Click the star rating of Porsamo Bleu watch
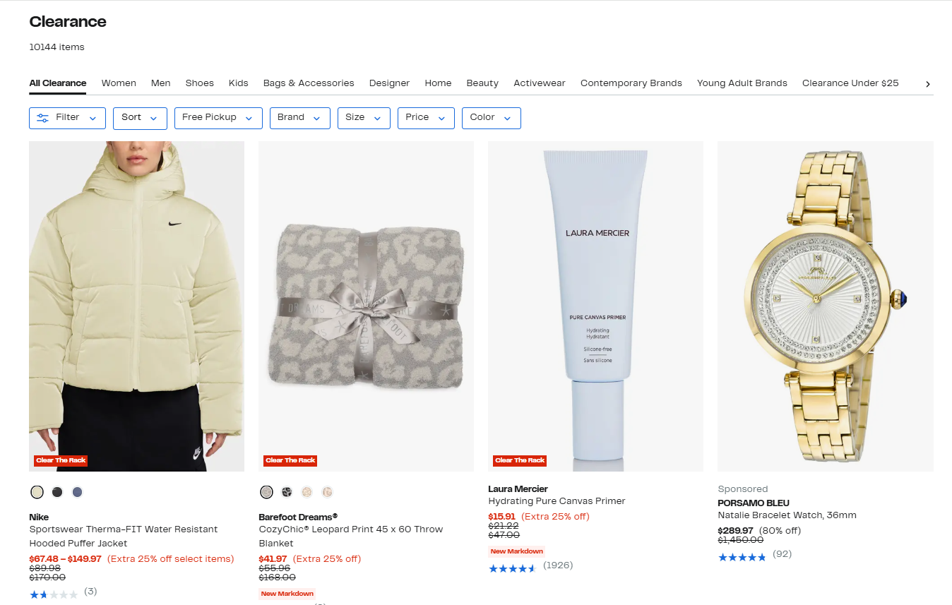The height and width of the screenshot is (605, 952). pyautogui.click(x=742, y=557)
